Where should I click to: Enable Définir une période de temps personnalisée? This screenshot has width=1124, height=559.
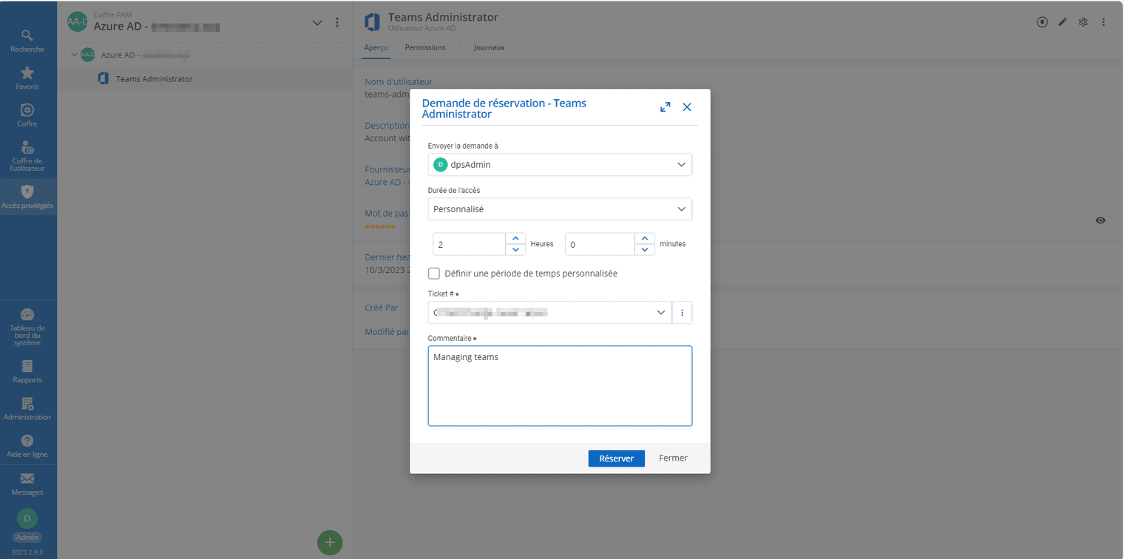[434, 274]
